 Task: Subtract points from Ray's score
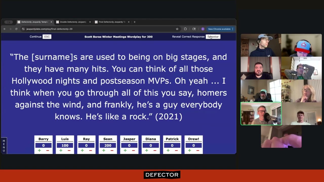tap(91, 150)
